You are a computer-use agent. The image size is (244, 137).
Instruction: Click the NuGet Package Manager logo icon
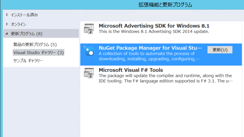89,51
